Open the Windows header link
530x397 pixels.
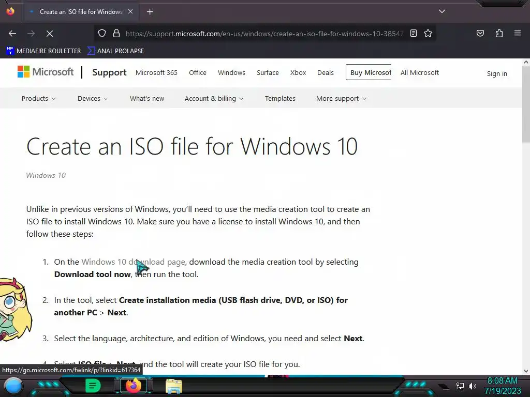click(231, 72)
